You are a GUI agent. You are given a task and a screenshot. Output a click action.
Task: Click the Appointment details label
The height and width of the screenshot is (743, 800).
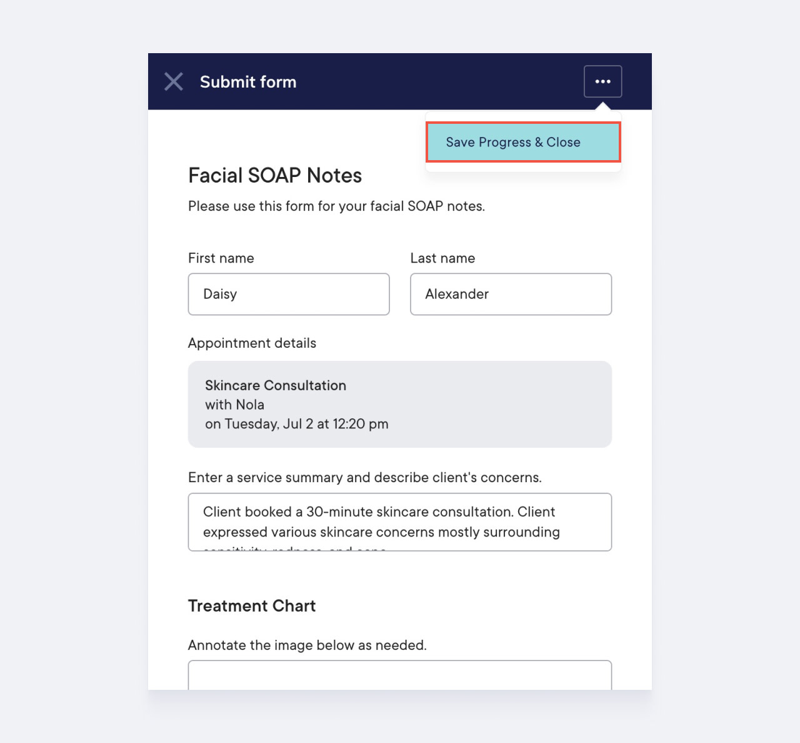pos(252,343)
